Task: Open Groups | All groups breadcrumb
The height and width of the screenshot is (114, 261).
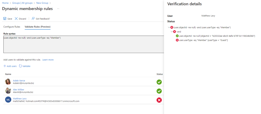Action: (22, 3)
